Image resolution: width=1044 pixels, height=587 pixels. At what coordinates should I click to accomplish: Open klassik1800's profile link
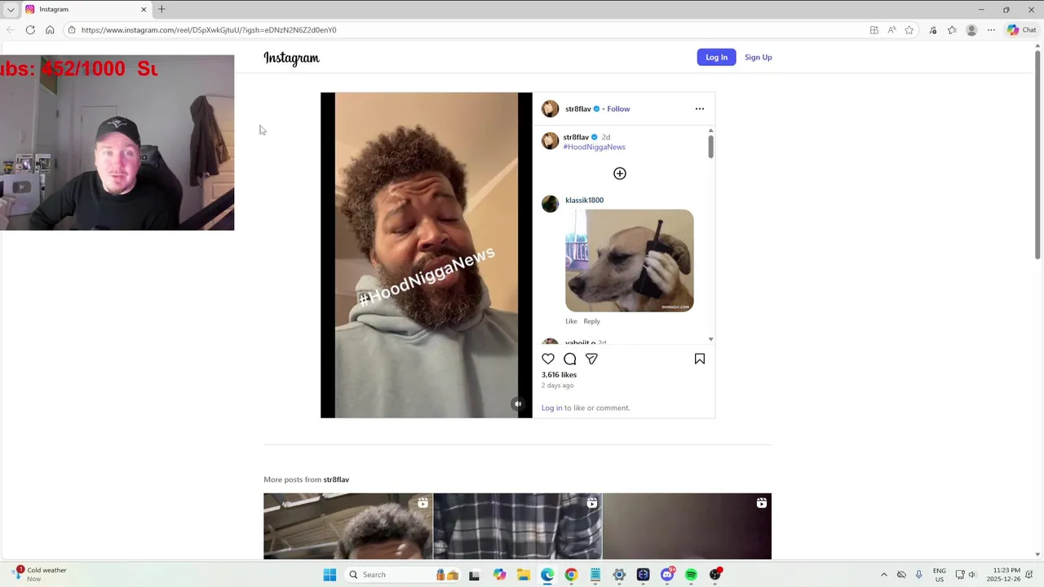pyautogui.click(x=584, y=200)
